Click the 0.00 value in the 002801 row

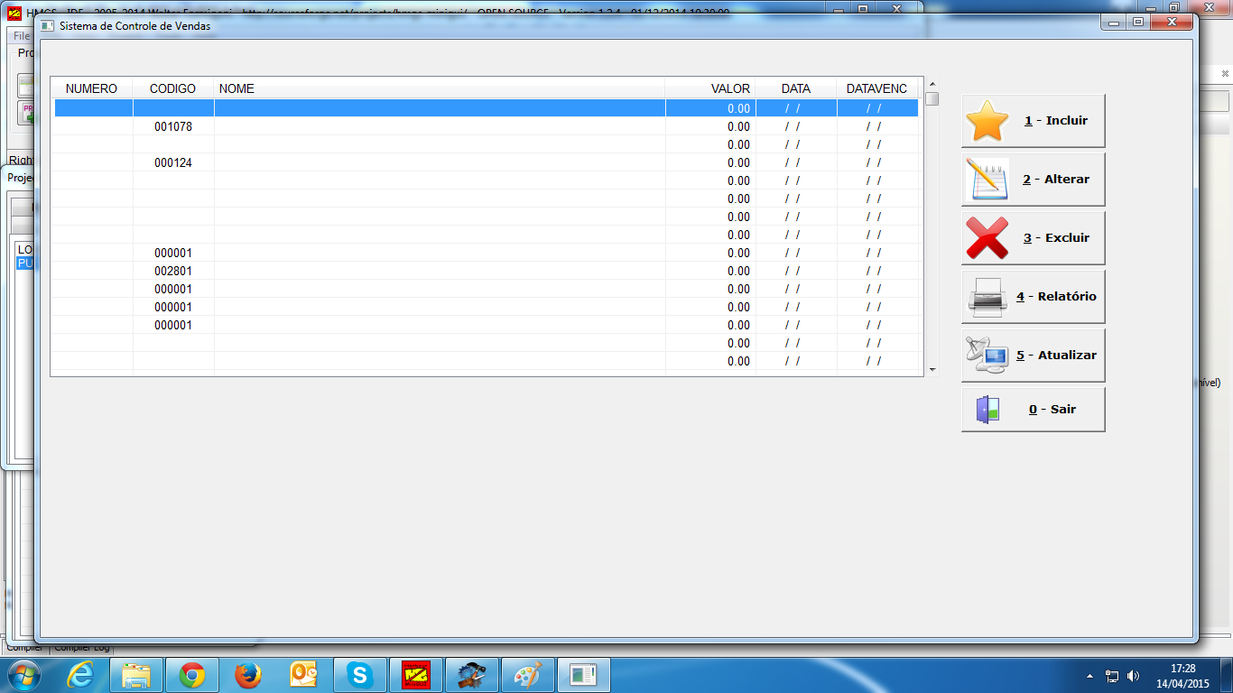738,271
